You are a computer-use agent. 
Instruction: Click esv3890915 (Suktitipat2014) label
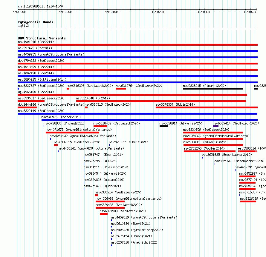pos(42,79)
